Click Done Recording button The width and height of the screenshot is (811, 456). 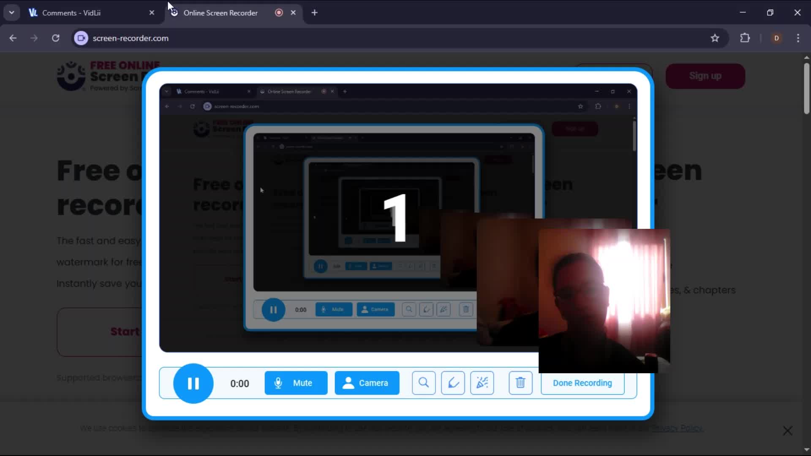(582, 383)
